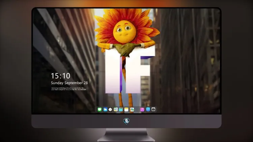
Task: Open the Weather app in the dock
Action: click(105, 109)
